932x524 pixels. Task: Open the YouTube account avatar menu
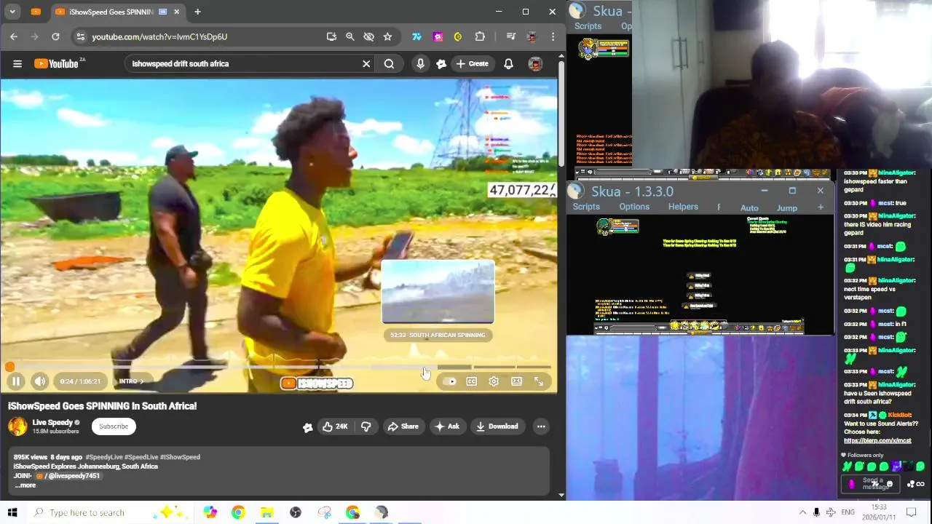click(x=535, y=63)
